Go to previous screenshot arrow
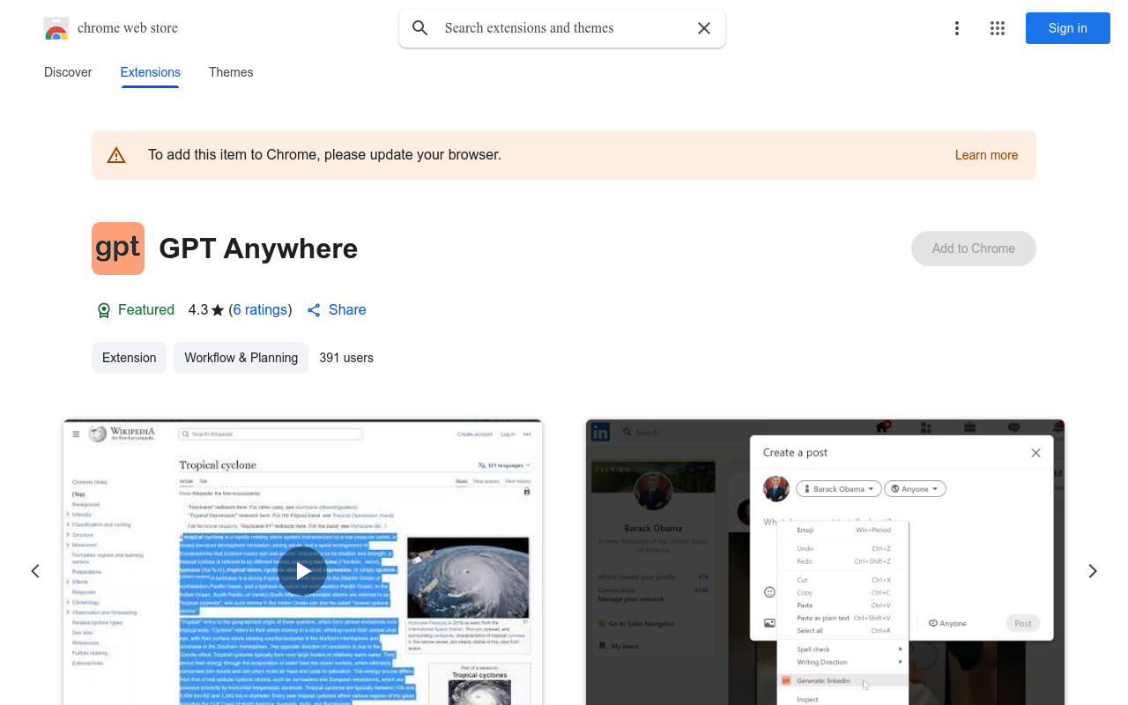The height and width of the screenshot is (705, 1128). pos(35,571)
